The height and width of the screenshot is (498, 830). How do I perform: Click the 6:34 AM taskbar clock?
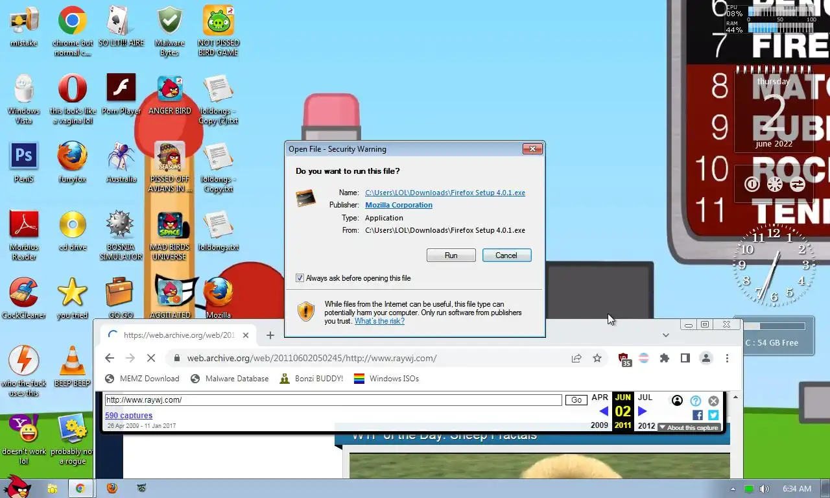point(797,489)
